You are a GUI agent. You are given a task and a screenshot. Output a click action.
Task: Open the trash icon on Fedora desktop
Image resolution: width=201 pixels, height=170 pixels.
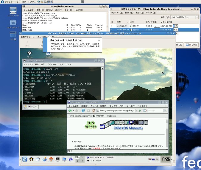(13, 36)
